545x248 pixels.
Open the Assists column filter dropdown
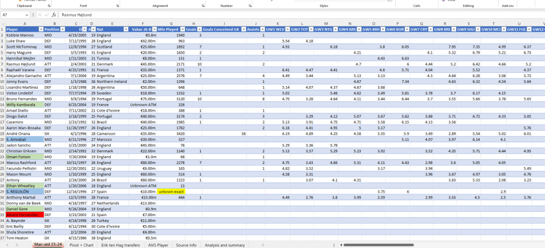[x=262, y=29]
